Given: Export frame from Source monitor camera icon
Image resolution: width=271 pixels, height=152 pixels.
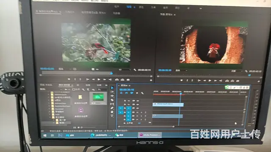Looking at the screenshot, I should 128,80.
